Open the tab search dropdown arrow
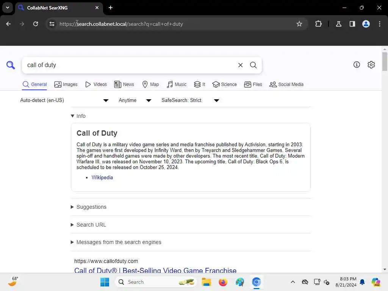The height and width of the screenshot is (291, 388). tap(8, 8)
